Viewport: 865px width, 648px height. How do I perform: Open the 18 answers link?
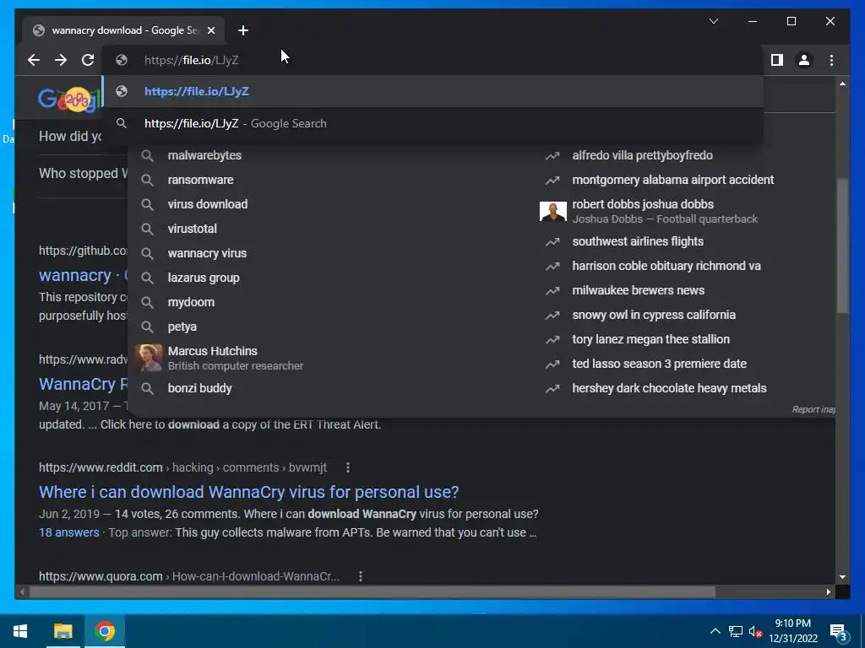pyautogui.click(x=69, y=532)
